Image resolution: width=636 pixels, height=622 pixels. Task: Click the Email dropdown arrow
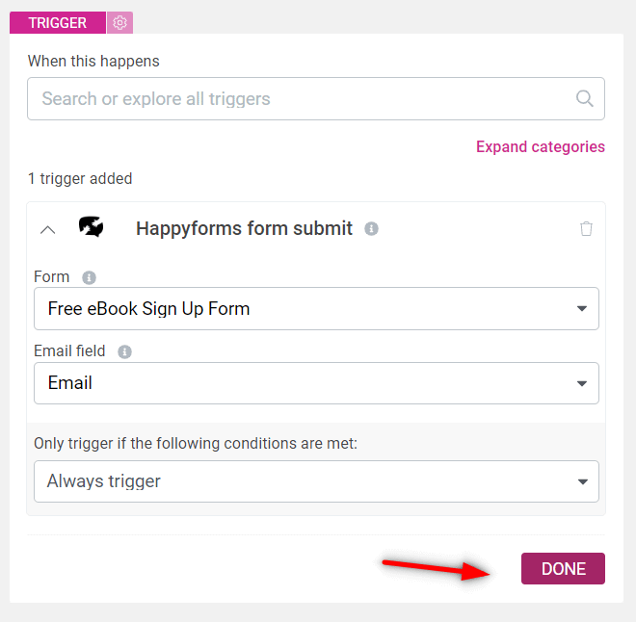[x=582, y=383]
